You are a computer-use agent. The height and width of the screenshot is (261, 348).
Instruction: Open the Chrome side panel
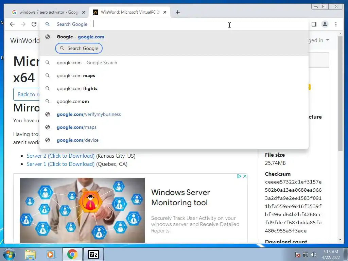314,24
